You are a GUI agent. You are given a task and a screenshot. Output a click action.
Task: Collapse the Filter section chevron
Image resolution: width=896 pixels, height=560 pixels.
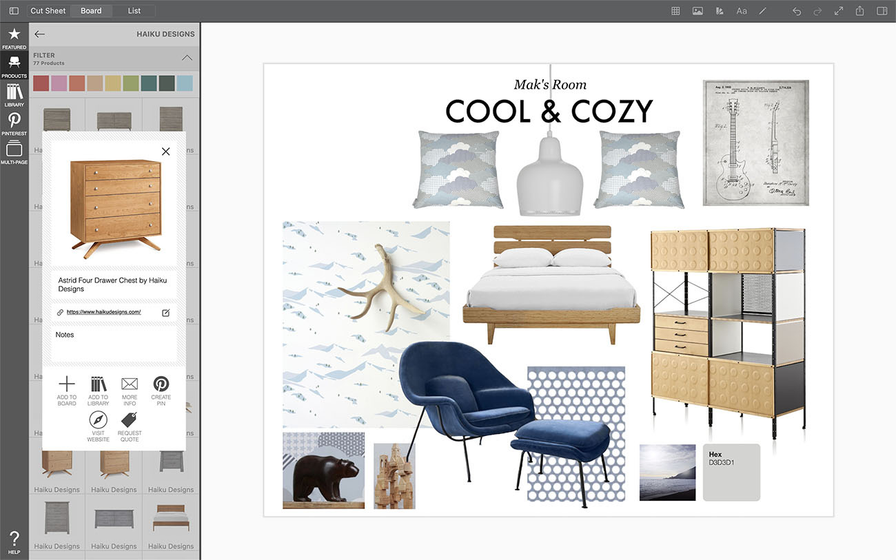pyautogui.click(x=187, y=58)
